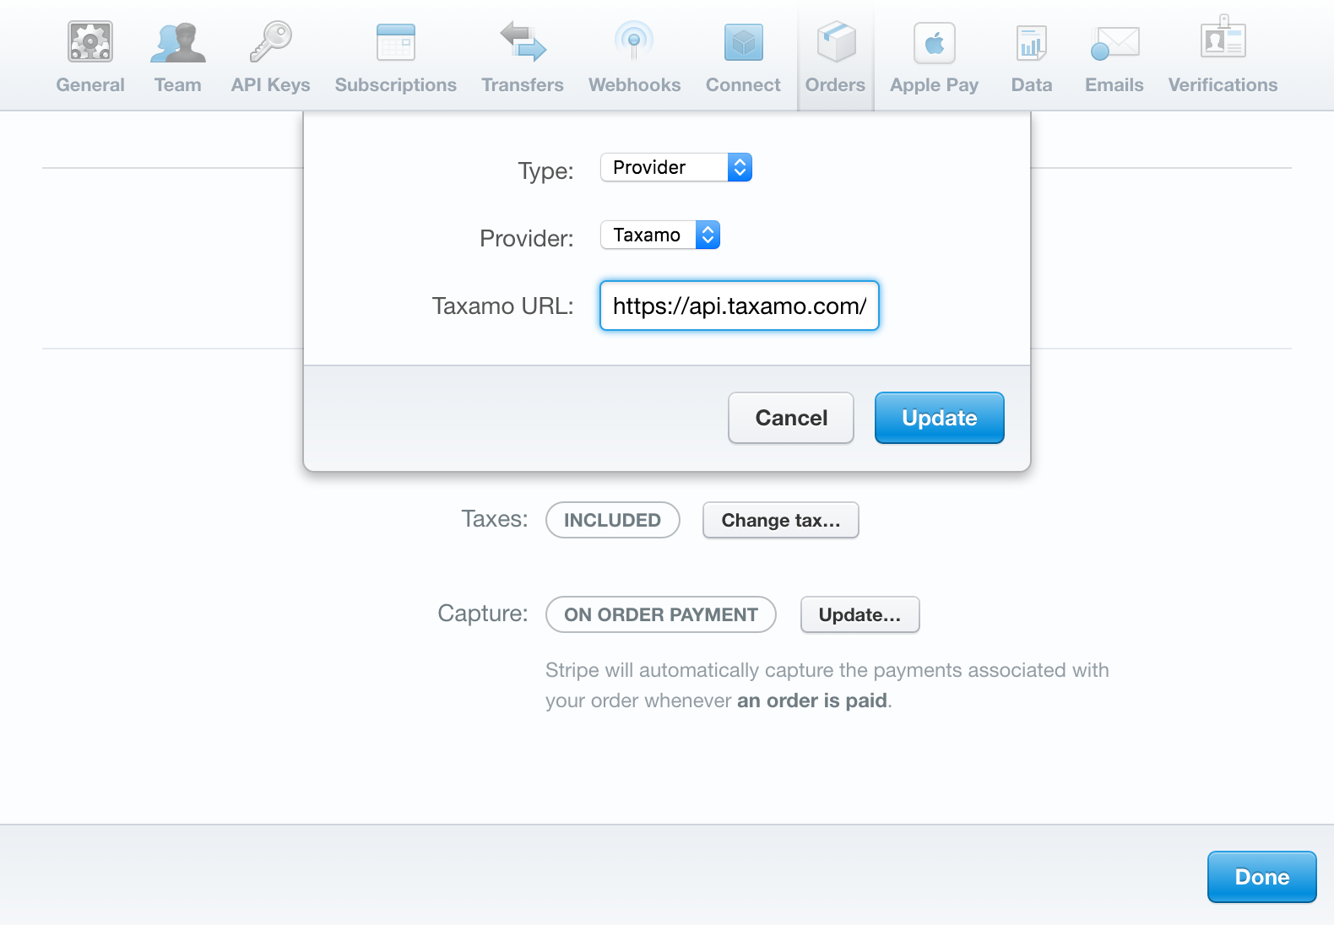
Task: Click the Update... button beside Capture
Action: (x=860, y=614)
